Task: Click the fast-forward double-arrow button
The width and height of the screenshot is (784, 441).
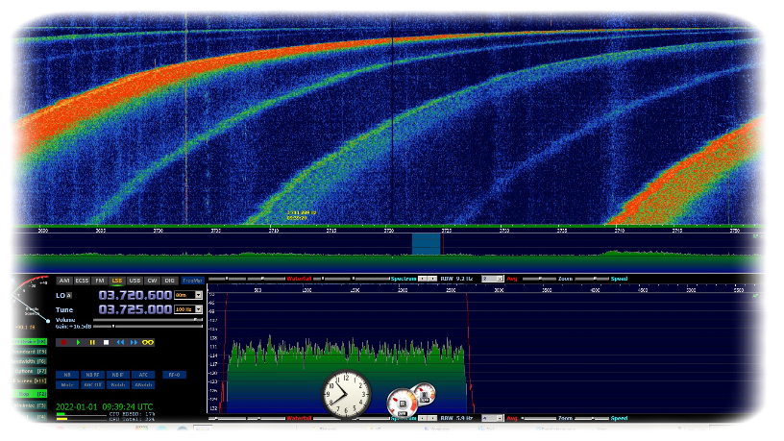Action: pos(134,342)
